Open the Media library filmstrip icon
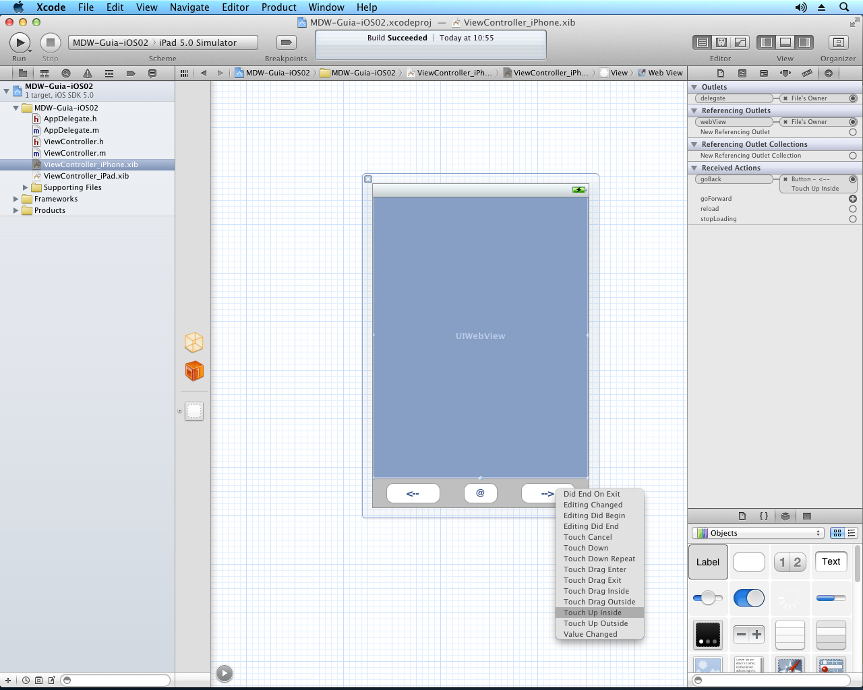Image resolution: width=863 pixels, height=690 pixels. pyautogui.click(x=807, y=516)
